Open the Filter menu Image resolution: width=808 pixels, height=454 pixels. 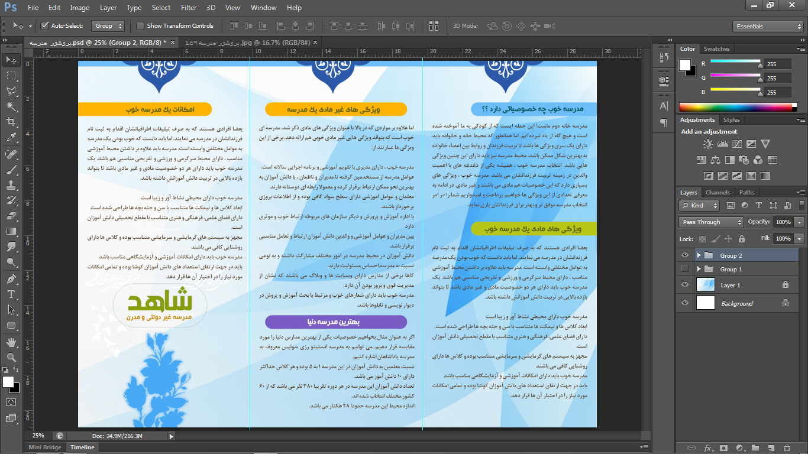click(189, 8)
